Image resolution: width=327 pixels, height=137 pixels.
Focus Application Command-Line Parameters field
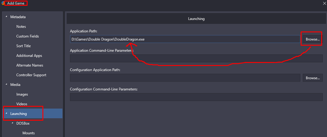[x=196, y=58]
